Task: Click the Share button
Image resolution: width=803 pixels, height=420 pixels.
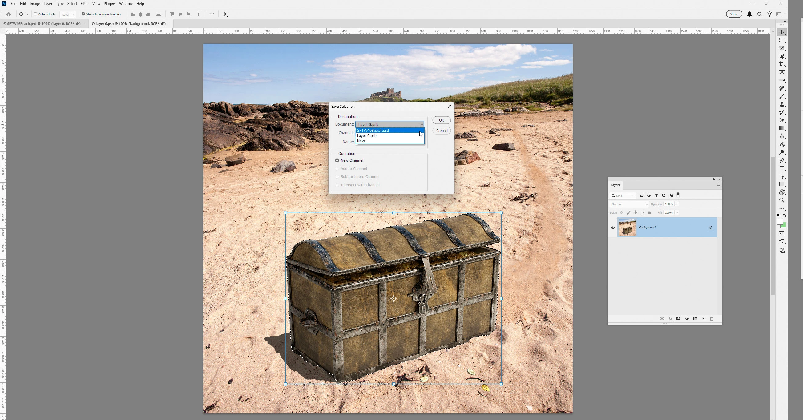Action: (734, 14)
